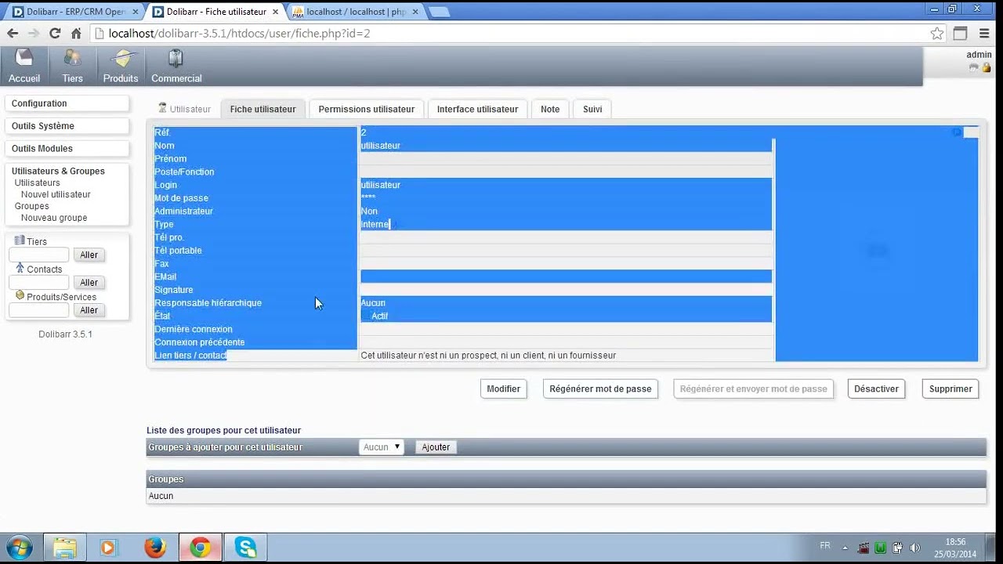Switch to the Fiche utilisateur tab
The image size is (1003, 564).
(263, 109)
